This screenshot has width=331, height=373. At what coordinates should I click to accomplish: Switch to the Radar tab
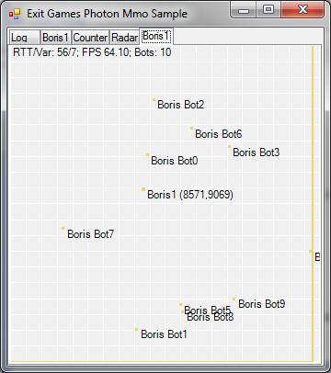tap(125, 38)
